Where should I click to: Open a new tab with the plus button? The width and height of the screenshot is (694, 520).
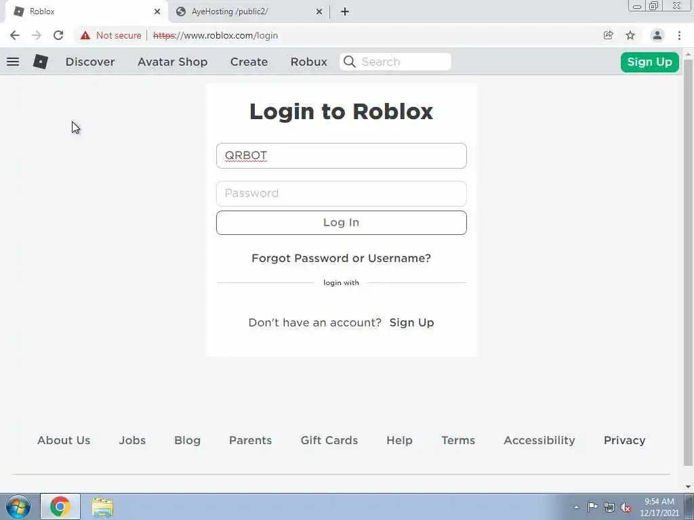point(345,12)
